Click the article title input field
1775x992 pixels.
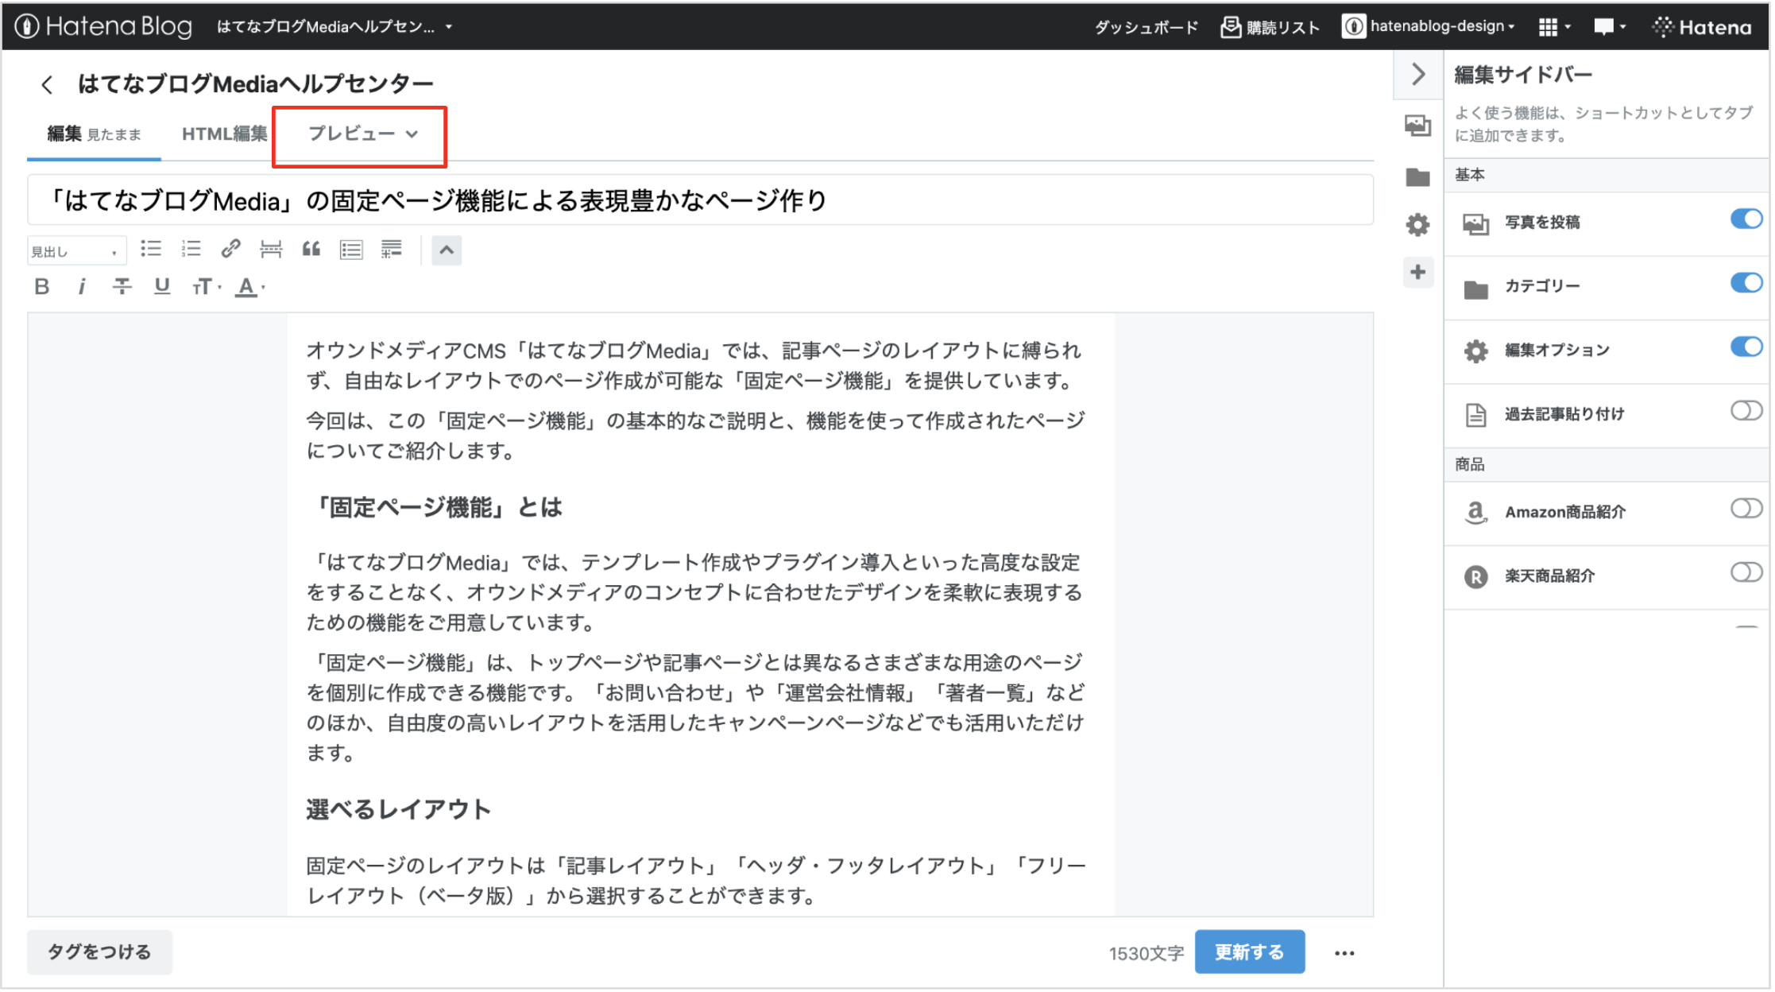[700, 200]
